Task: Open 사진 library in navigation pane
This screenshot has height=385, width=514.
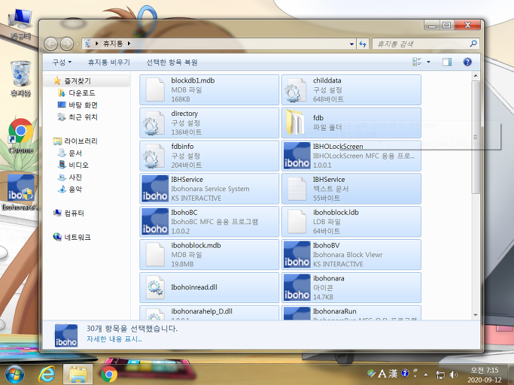Action: pos(75,177)
